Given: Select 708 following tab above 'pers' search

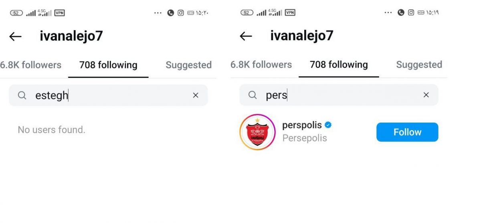Looking at the screenshot, I should pyautogui.click(x=339, y=65).
